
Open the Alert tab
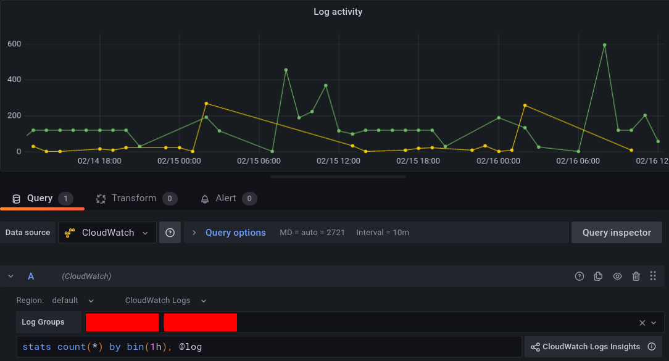227,198
